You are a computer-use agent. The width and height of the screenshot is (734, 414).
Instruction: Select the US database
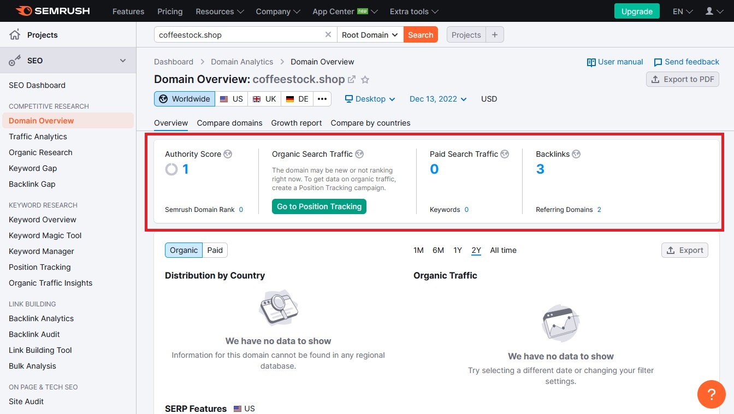tap(232, 99)
